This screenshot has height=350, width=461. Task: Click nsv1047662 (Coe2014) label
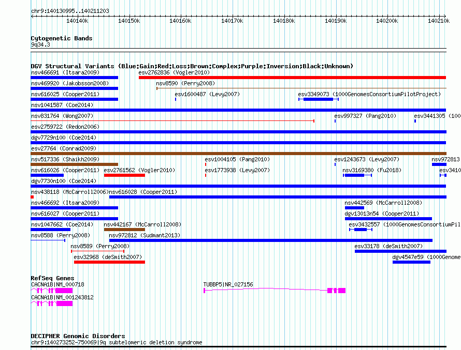pos(62,224)
